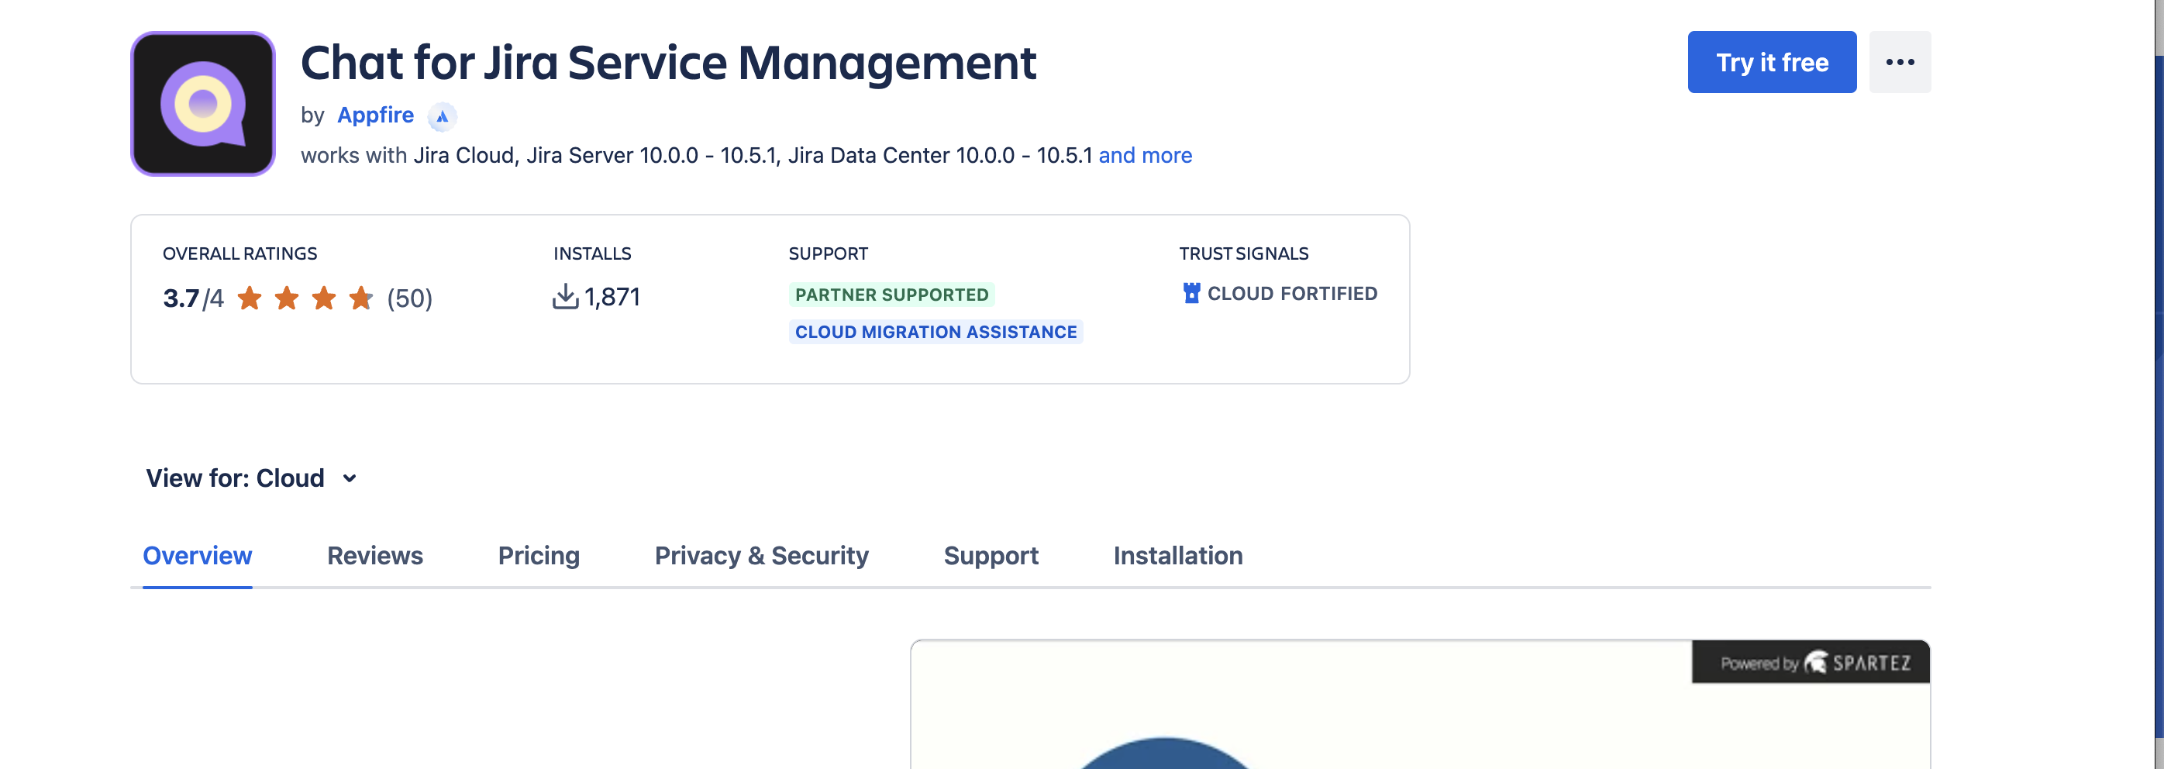Click the 'and more' compatibility link
The width and height of the screenshot is (2164, 769).
tap(1145, 156)
